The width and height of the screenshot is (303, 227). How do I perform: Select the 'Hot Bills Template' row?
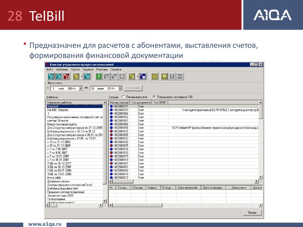point(74,110)
